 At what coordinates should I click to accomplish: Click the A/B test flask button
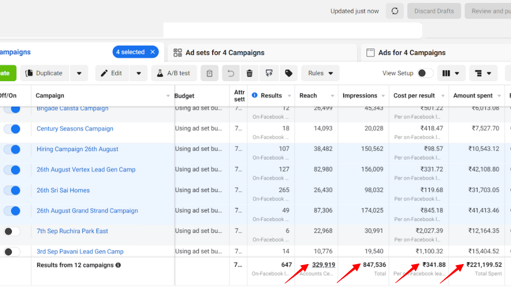coord(174,73)
